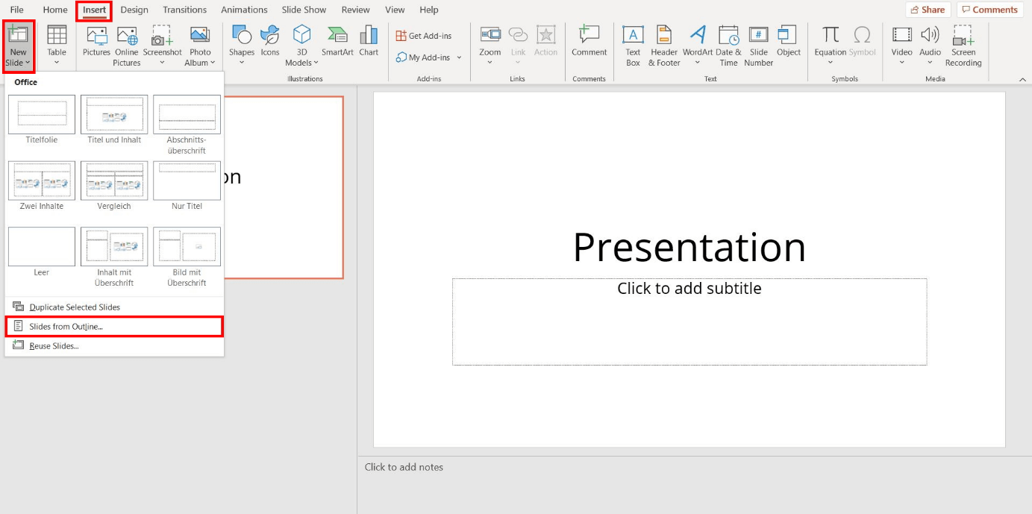Open the Comments pane button

click(989, 10)
